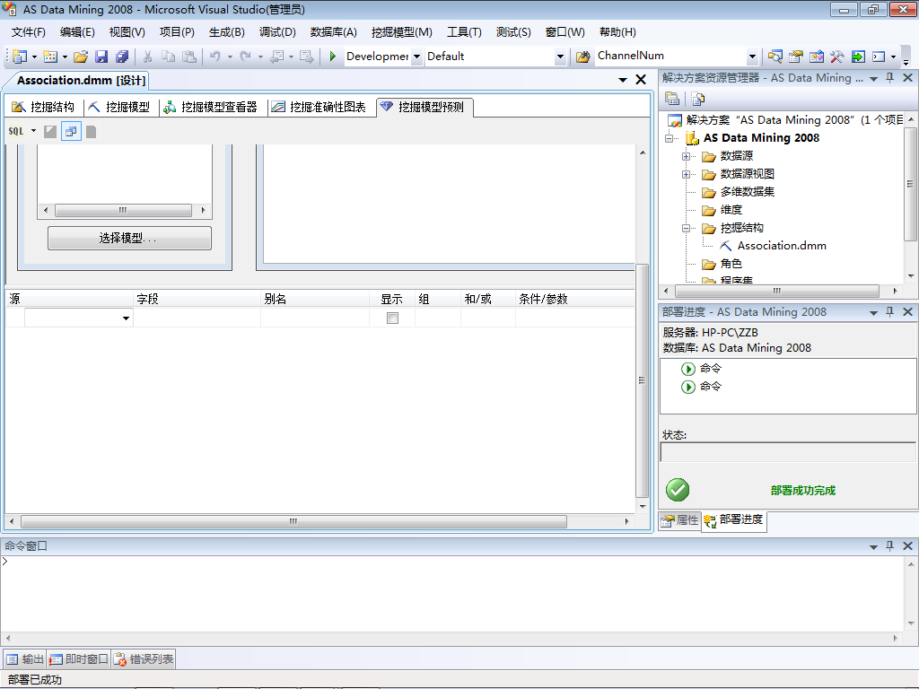
Task: Toggle the gray design view button beside SQL
Action: 50,131
